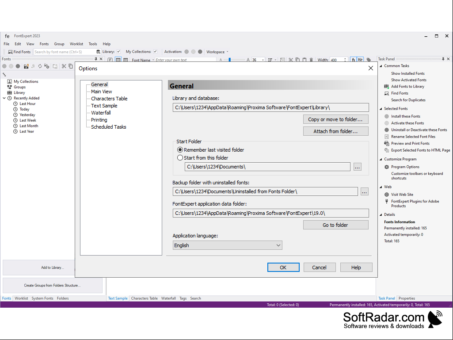Open the File menu
This screenshot has height=340, width=453.
pyautogui.click(x=6, y=44)
